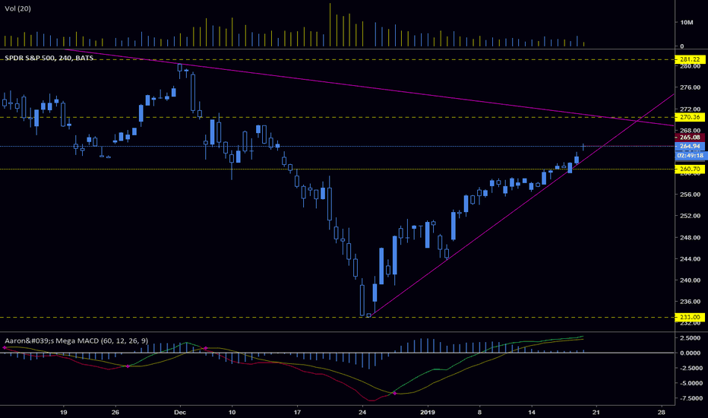This screenshot has width=708, height=418.
Task: Click the Dec label on the time axis
Action: pos(180,412)
